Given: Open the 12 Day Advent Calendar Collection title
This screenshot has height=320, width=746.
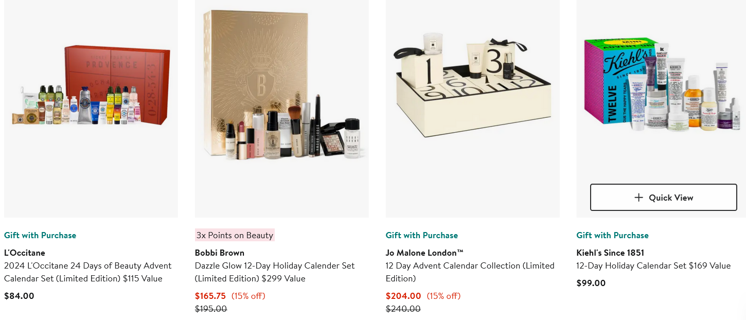Looking at the screenshot, I should 470,272.
